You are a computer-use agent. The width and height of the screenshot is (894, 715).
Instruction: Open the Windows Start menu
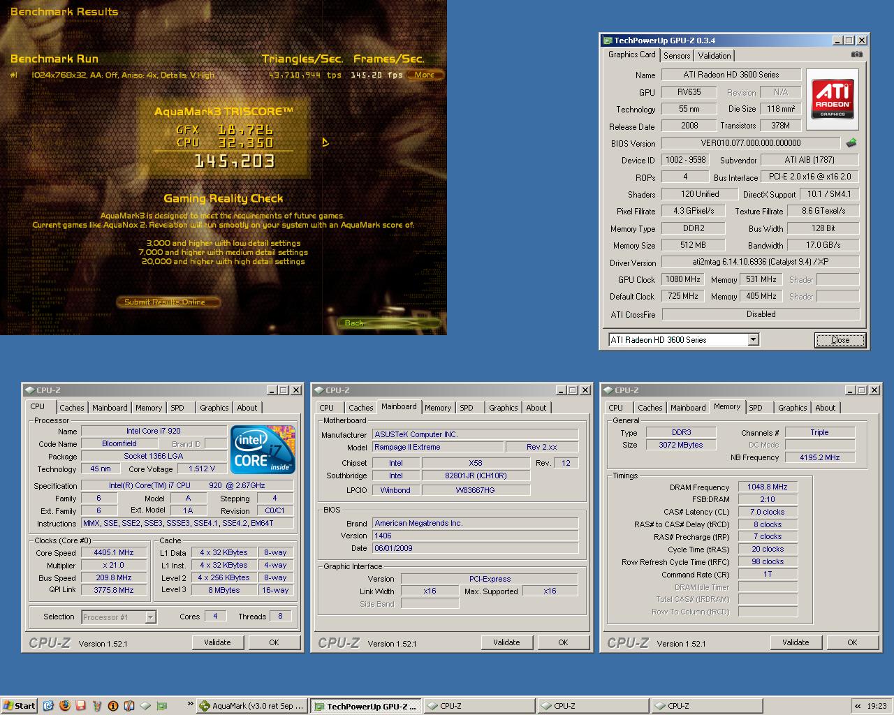20,706
